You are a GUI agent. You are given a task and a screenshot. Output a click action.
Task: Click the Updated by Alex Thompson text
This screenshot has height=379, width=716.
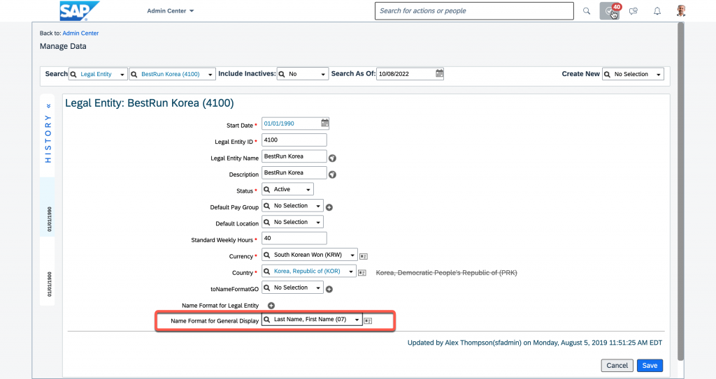coord(535,343)
